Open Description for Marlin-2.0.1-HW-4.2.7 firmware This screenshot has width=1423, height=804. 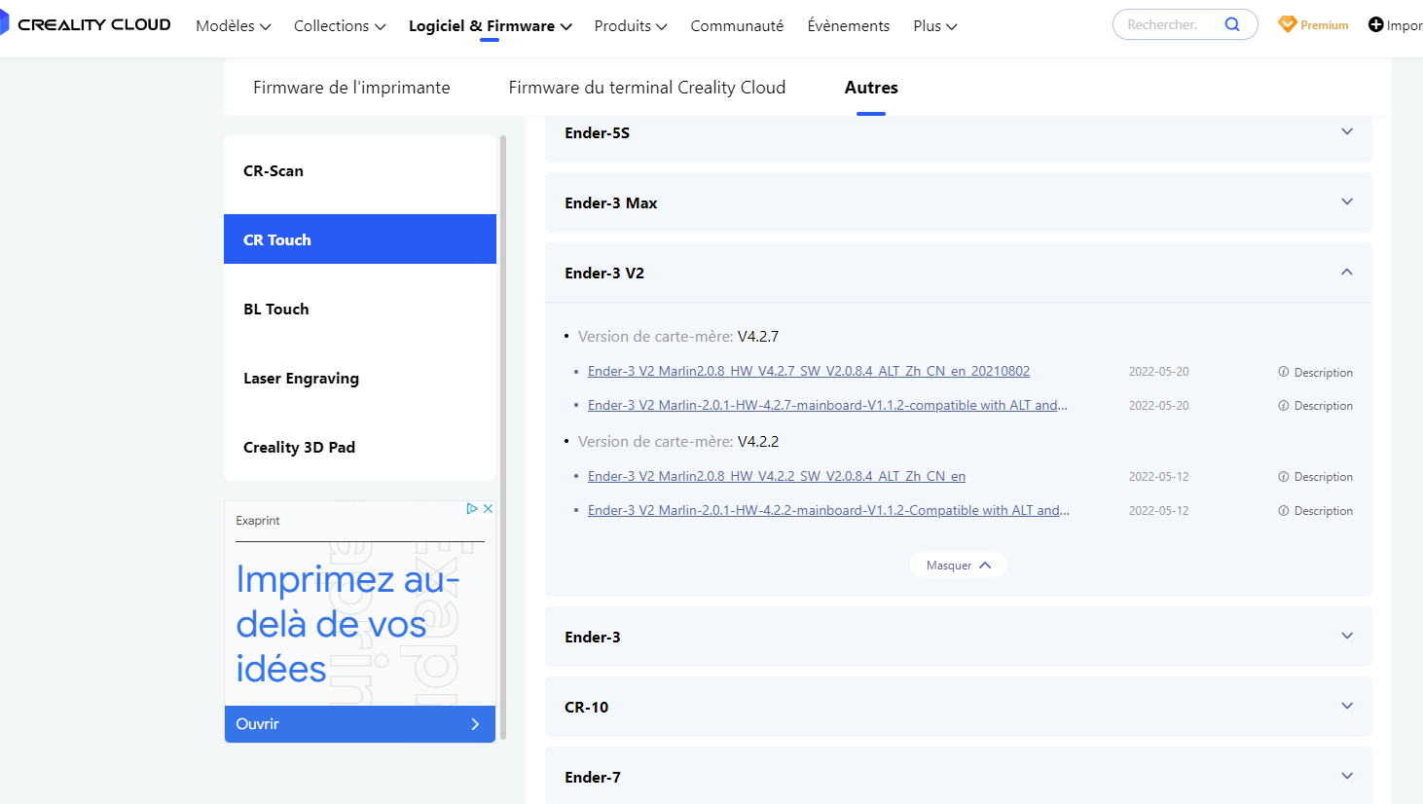1315,406
